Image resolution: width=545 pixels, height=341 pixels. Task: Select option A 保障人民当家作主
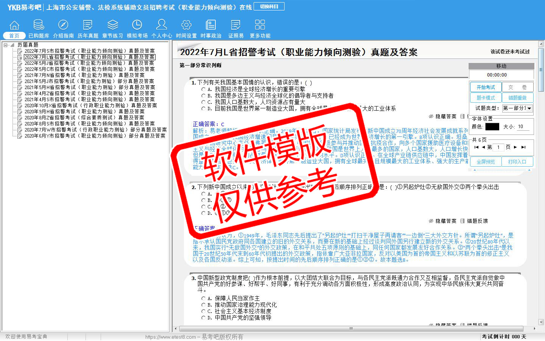pyautogui.click(x=203, y=299)
